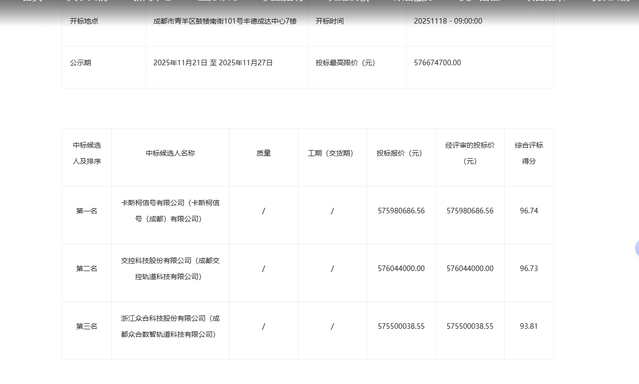Select 575500038.55 under 经评审的投标价 column
The height and width of the screenshot is (384, 639).
pos(470,326)
